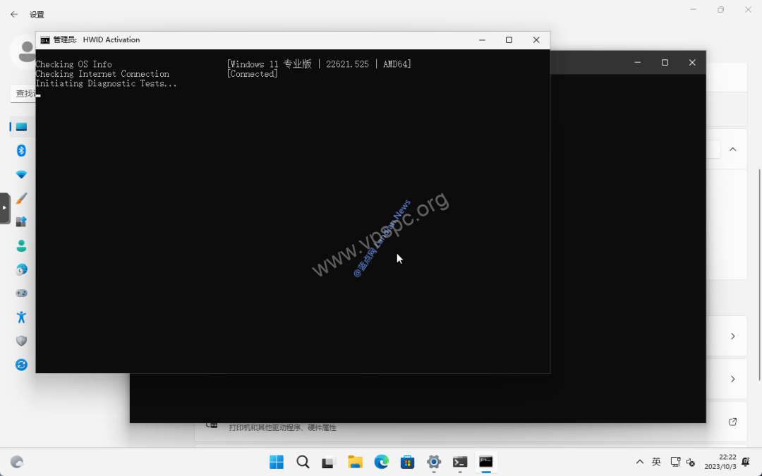This screenshot has height=476, width=762.
Task: Click the muted volume tray icon
Action: [x=691, y=462]
